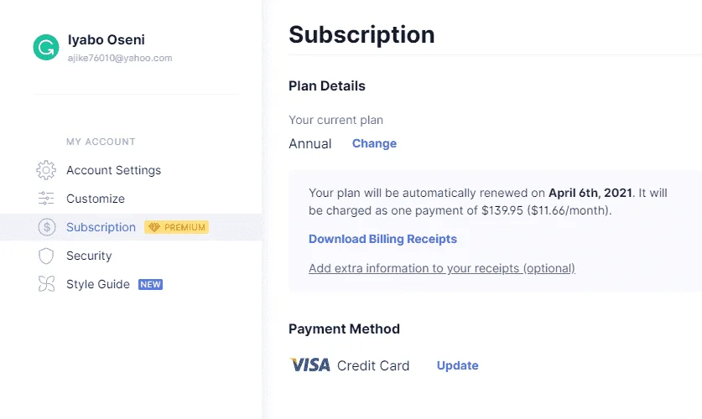Select Subscription in the sidebar

(x=101, y=227)
